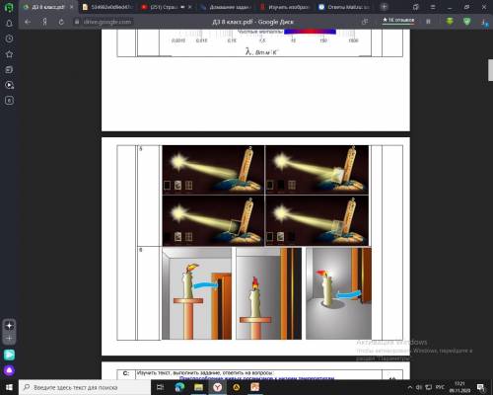This screenshot has height=395, width=493.
Task: Close the ДЗ 8 класс.pdf tab
Action: click(72, 7)
